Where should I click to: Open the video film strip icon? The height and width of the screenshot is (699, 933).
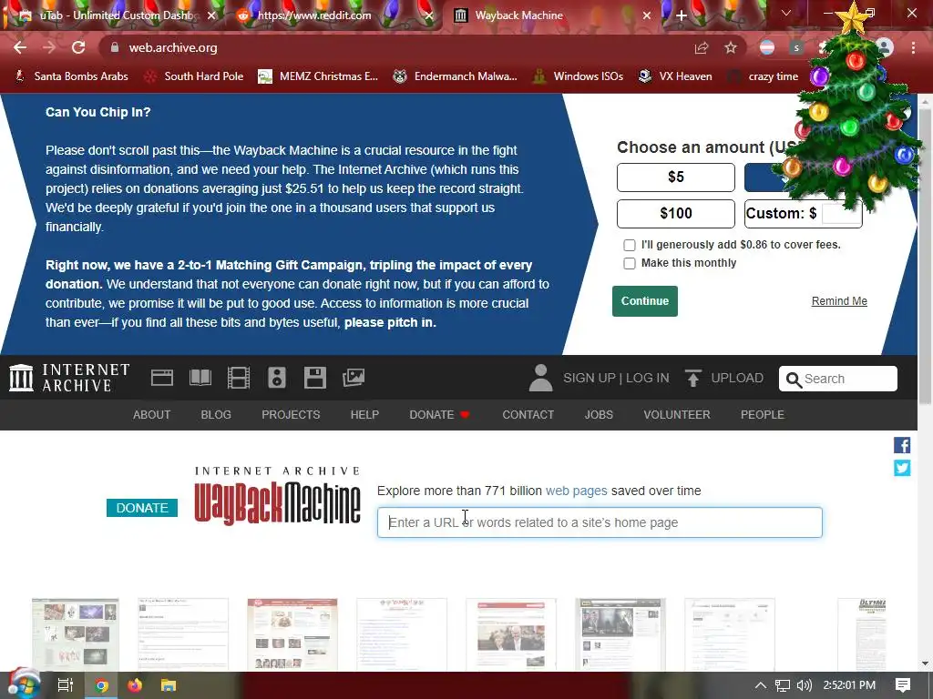pos(239,378)
